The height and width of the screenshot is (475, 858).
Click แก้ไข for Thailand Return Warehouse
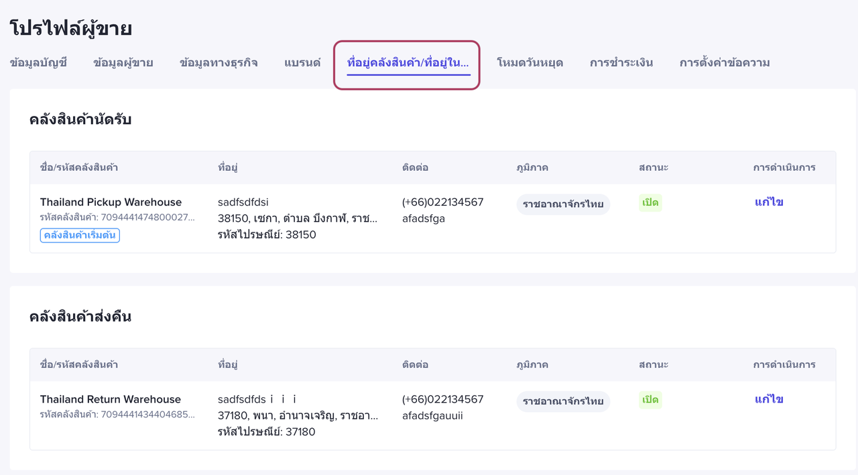tap(769, 399)
